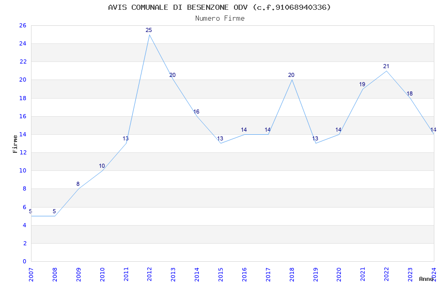Viewport: 439px width, 284px height.
Task: Select the 2017 x-axis year label
Action: [x=268, y=274]
